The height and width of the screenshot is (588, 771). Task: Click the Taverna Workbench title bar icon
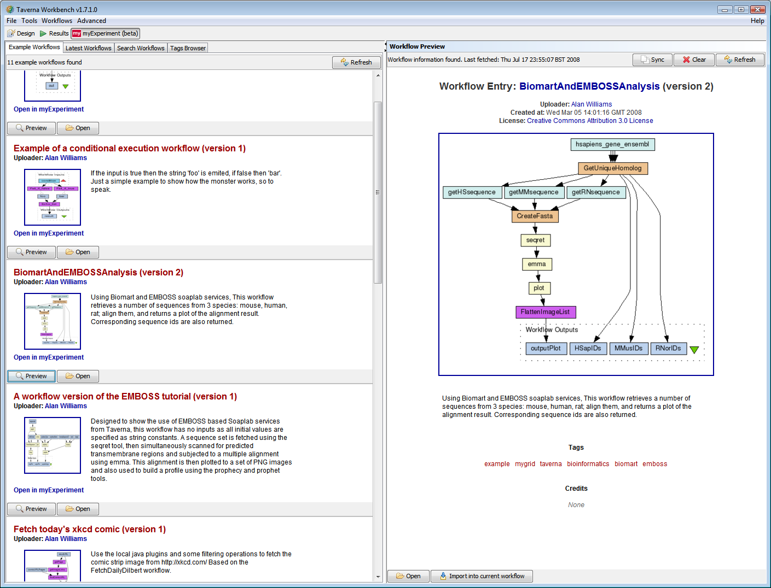10,9
